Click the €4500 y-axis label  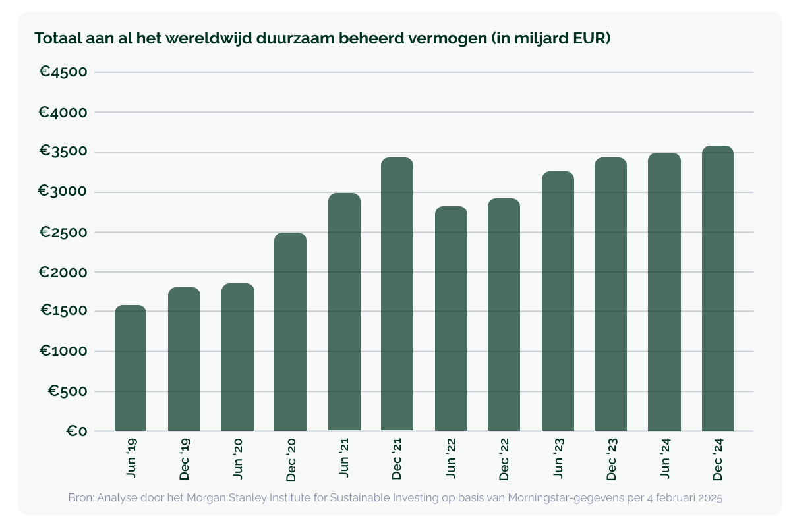pos(64,72)
